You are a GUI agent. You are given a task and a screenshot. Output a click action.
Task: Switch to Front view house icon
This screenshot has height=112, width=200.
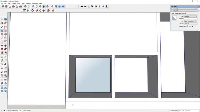tap(10, 6)
